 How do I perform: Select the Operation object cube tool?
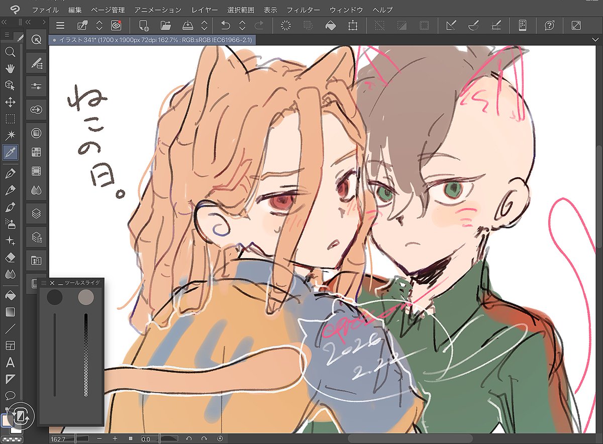(10, 85)
